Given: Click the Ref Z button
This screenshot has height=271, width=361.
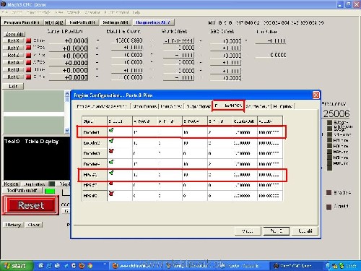Looking at the screenshot, I should [13, 55].
